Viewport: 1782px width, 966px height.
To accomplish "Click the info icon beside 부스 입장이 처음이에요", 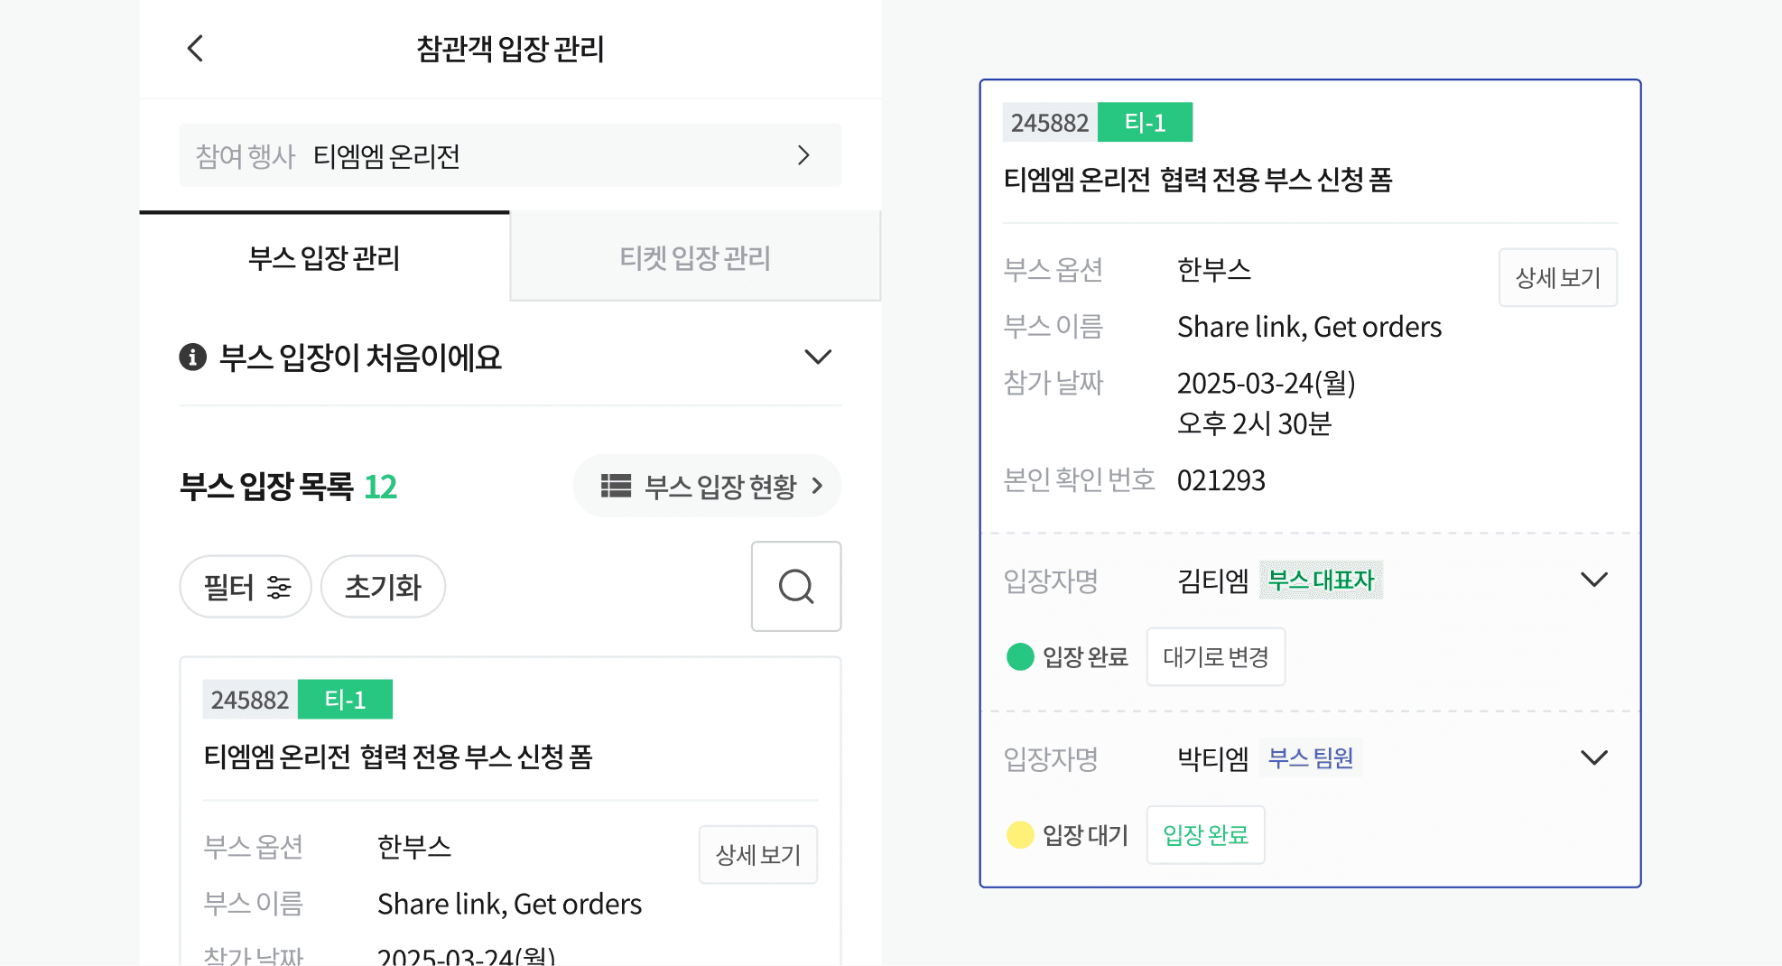I will click(192, 357).
